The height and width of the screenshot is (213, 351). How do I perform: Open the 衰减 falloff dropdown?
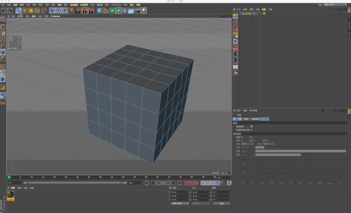(x=247, y=144)
